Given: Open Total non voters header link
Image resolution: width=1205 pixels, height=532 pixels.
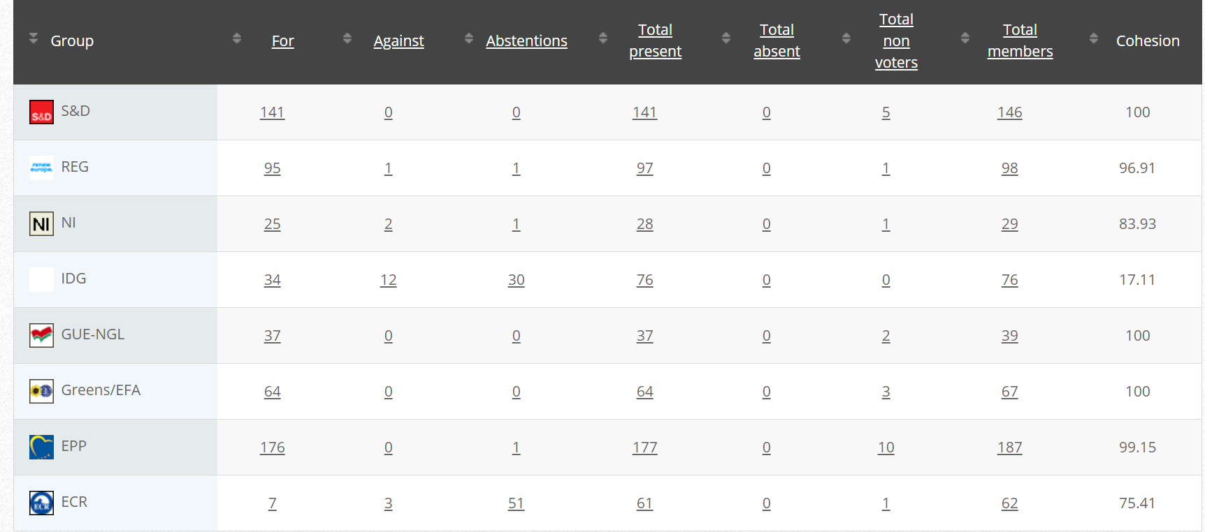Looking at the screenshot, I should 896,40.
